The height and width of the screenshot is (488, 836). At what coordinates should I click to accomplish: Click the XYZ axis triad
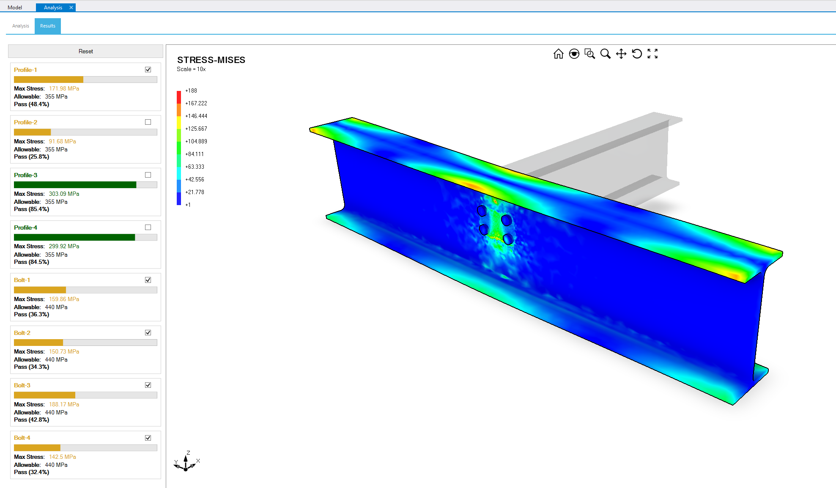coord(186,463)
